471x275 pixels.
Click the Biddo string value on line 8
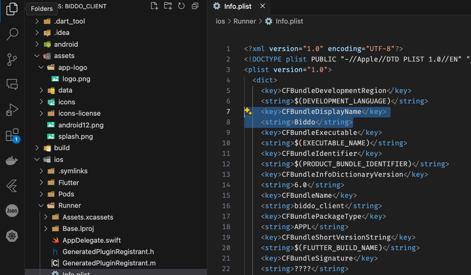pos(305,122)
